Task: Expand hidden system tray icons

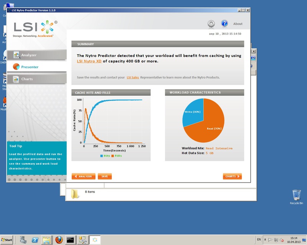Action: tap(265, 240)
